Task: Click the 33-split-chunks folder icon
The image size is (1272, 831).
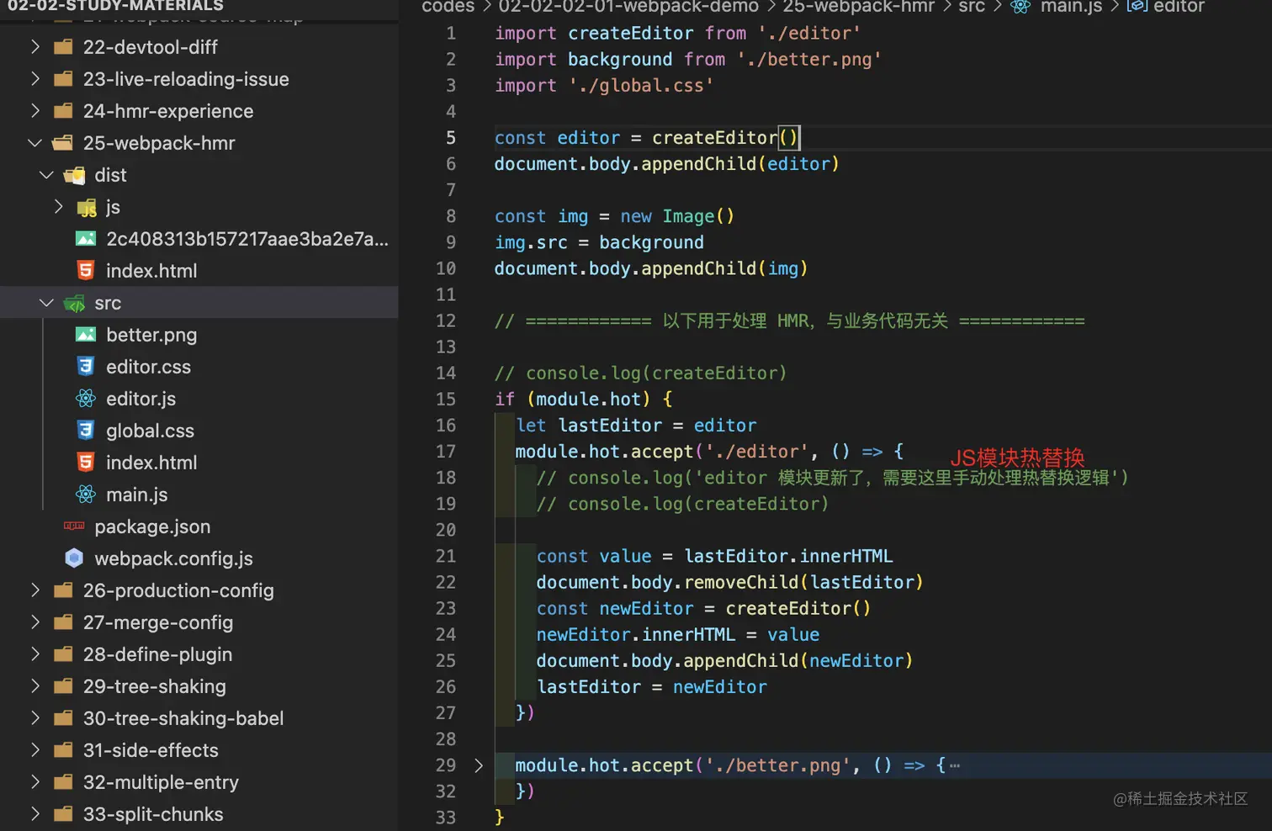Action: [63, 814]
